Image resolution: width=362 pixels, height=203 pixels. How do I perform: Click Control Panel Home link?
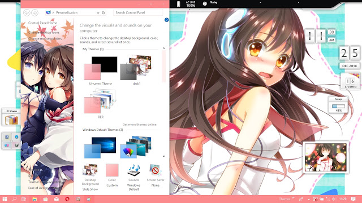(x=42, y=23)
